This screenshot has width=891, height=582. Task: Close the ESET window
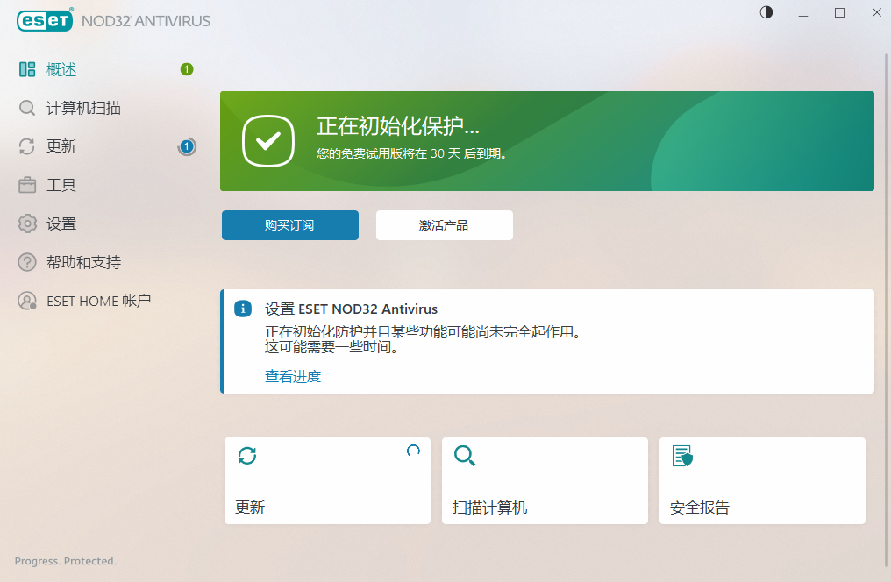click(x=877, y=12)
